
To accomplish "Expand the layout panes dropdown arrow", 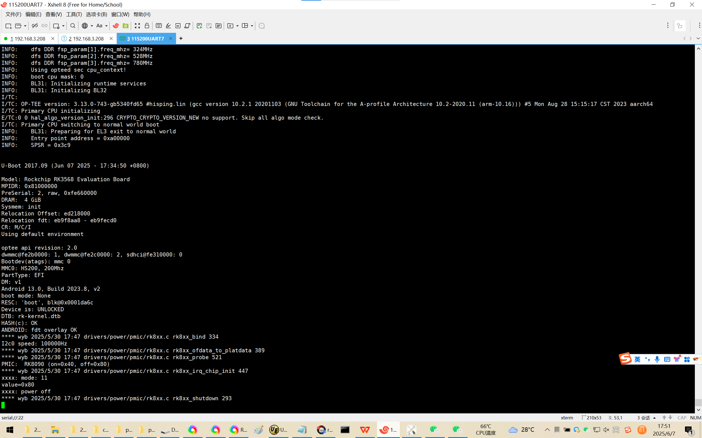I will click(x=252, y=26).
